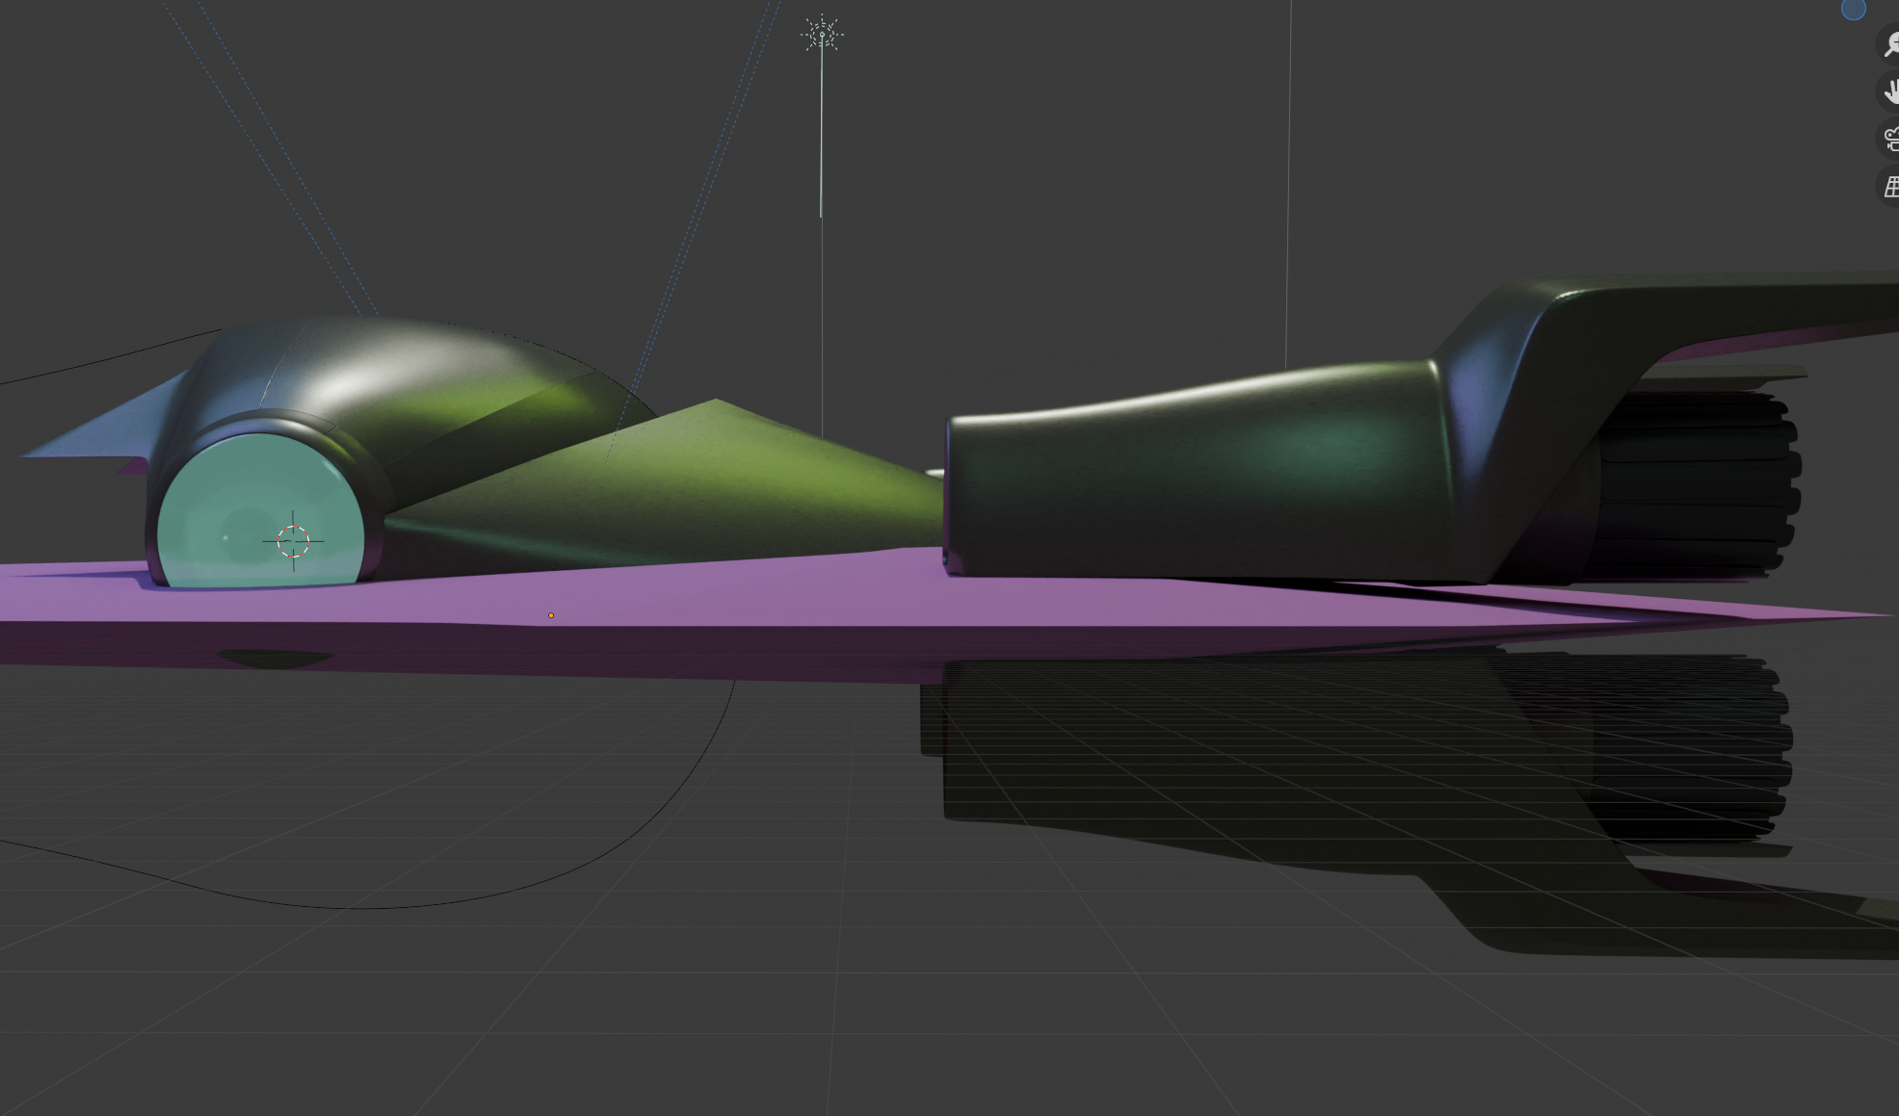
Task: Select the point light object icon
Action: 822,36
